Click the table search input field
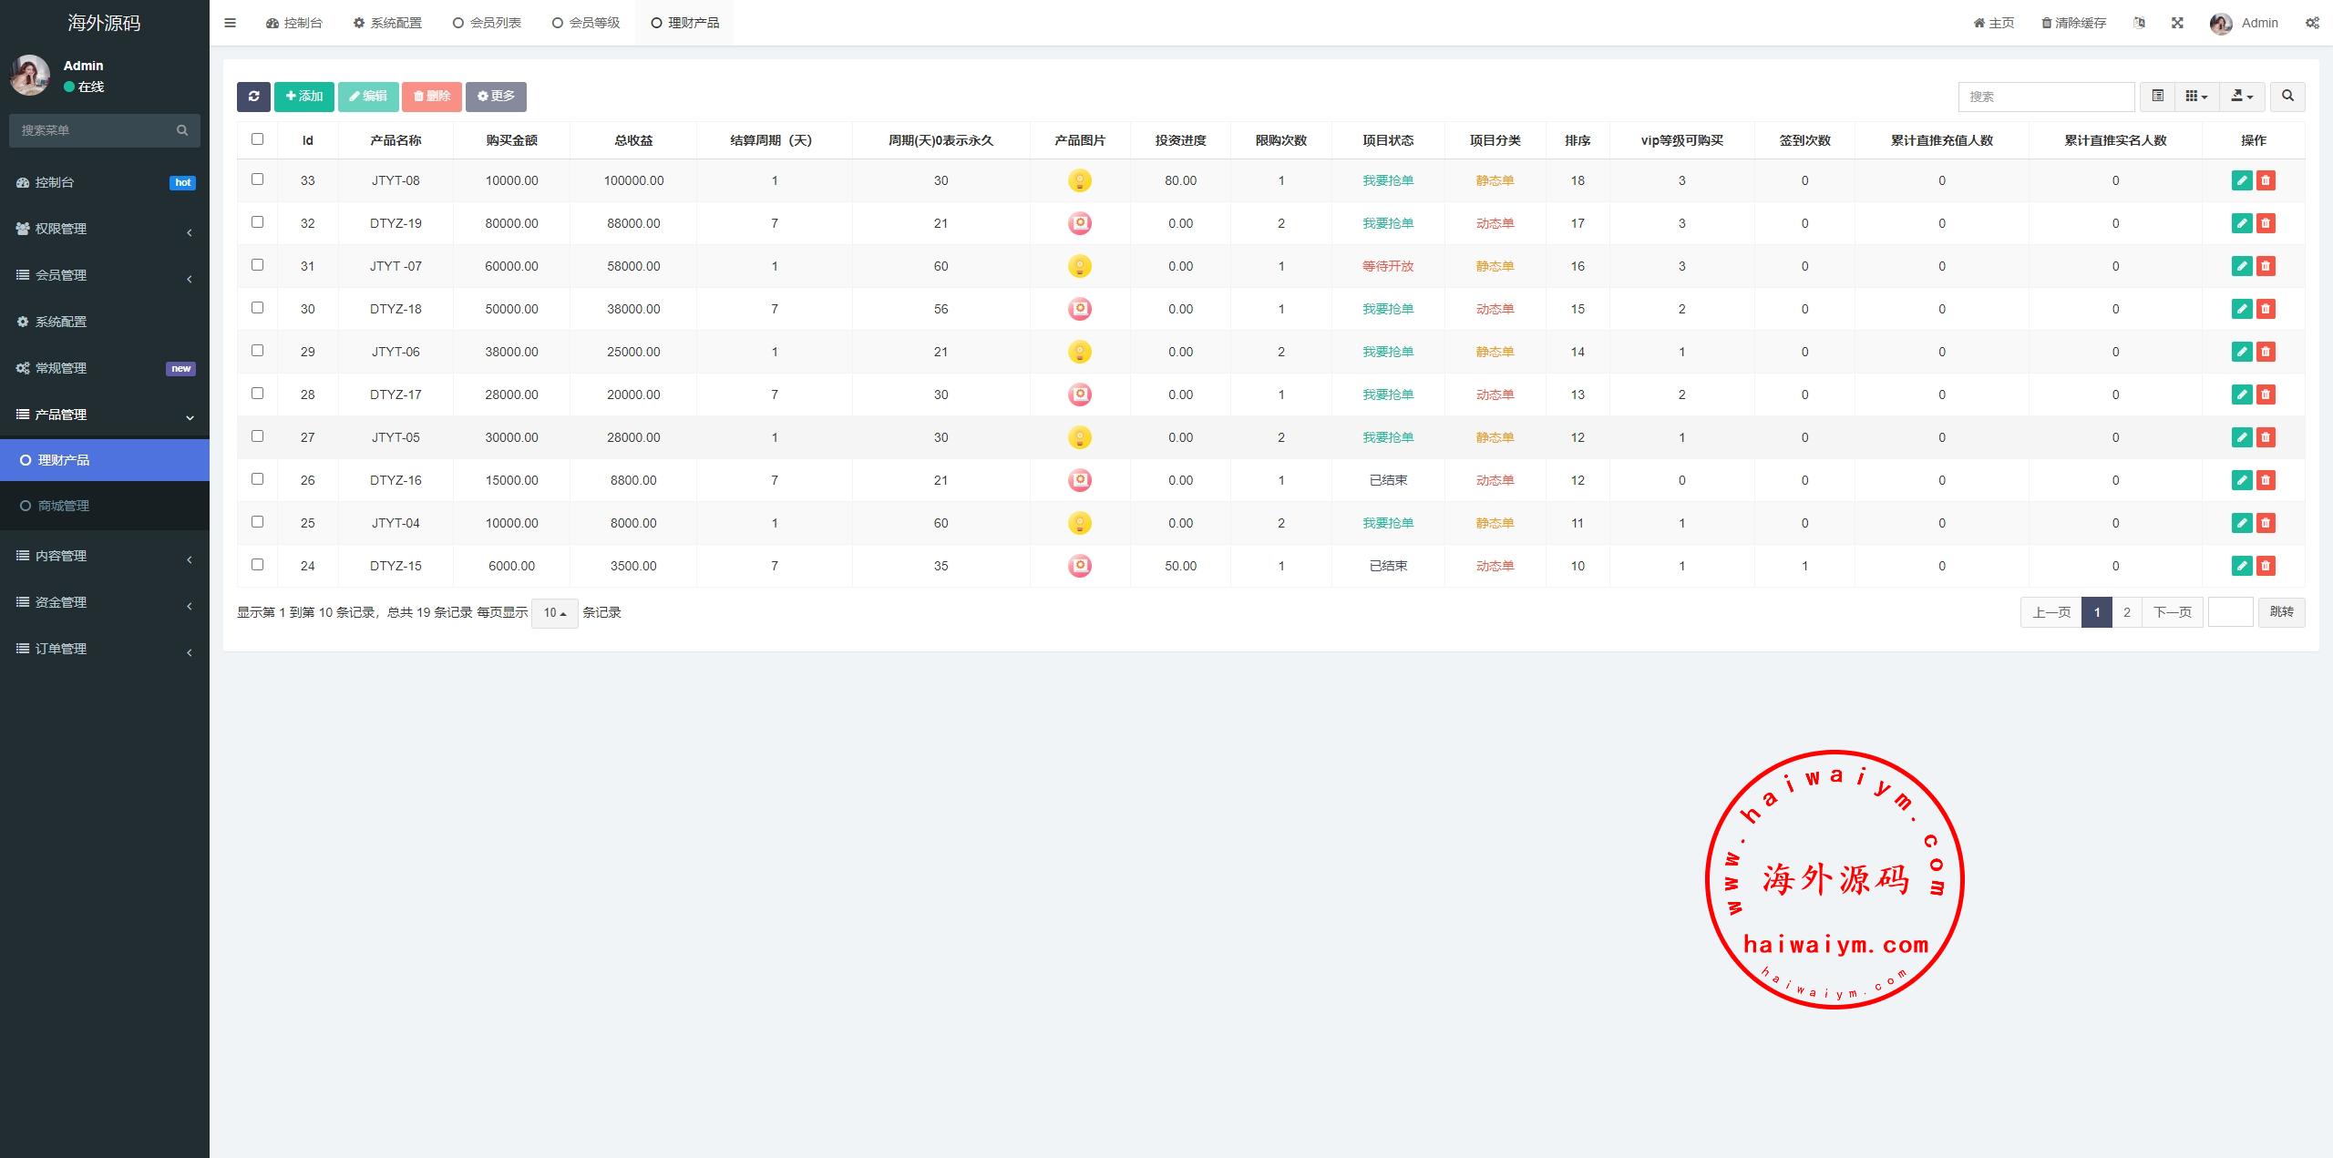This screenshot has width=2333, height=1158. [2045, 97]
